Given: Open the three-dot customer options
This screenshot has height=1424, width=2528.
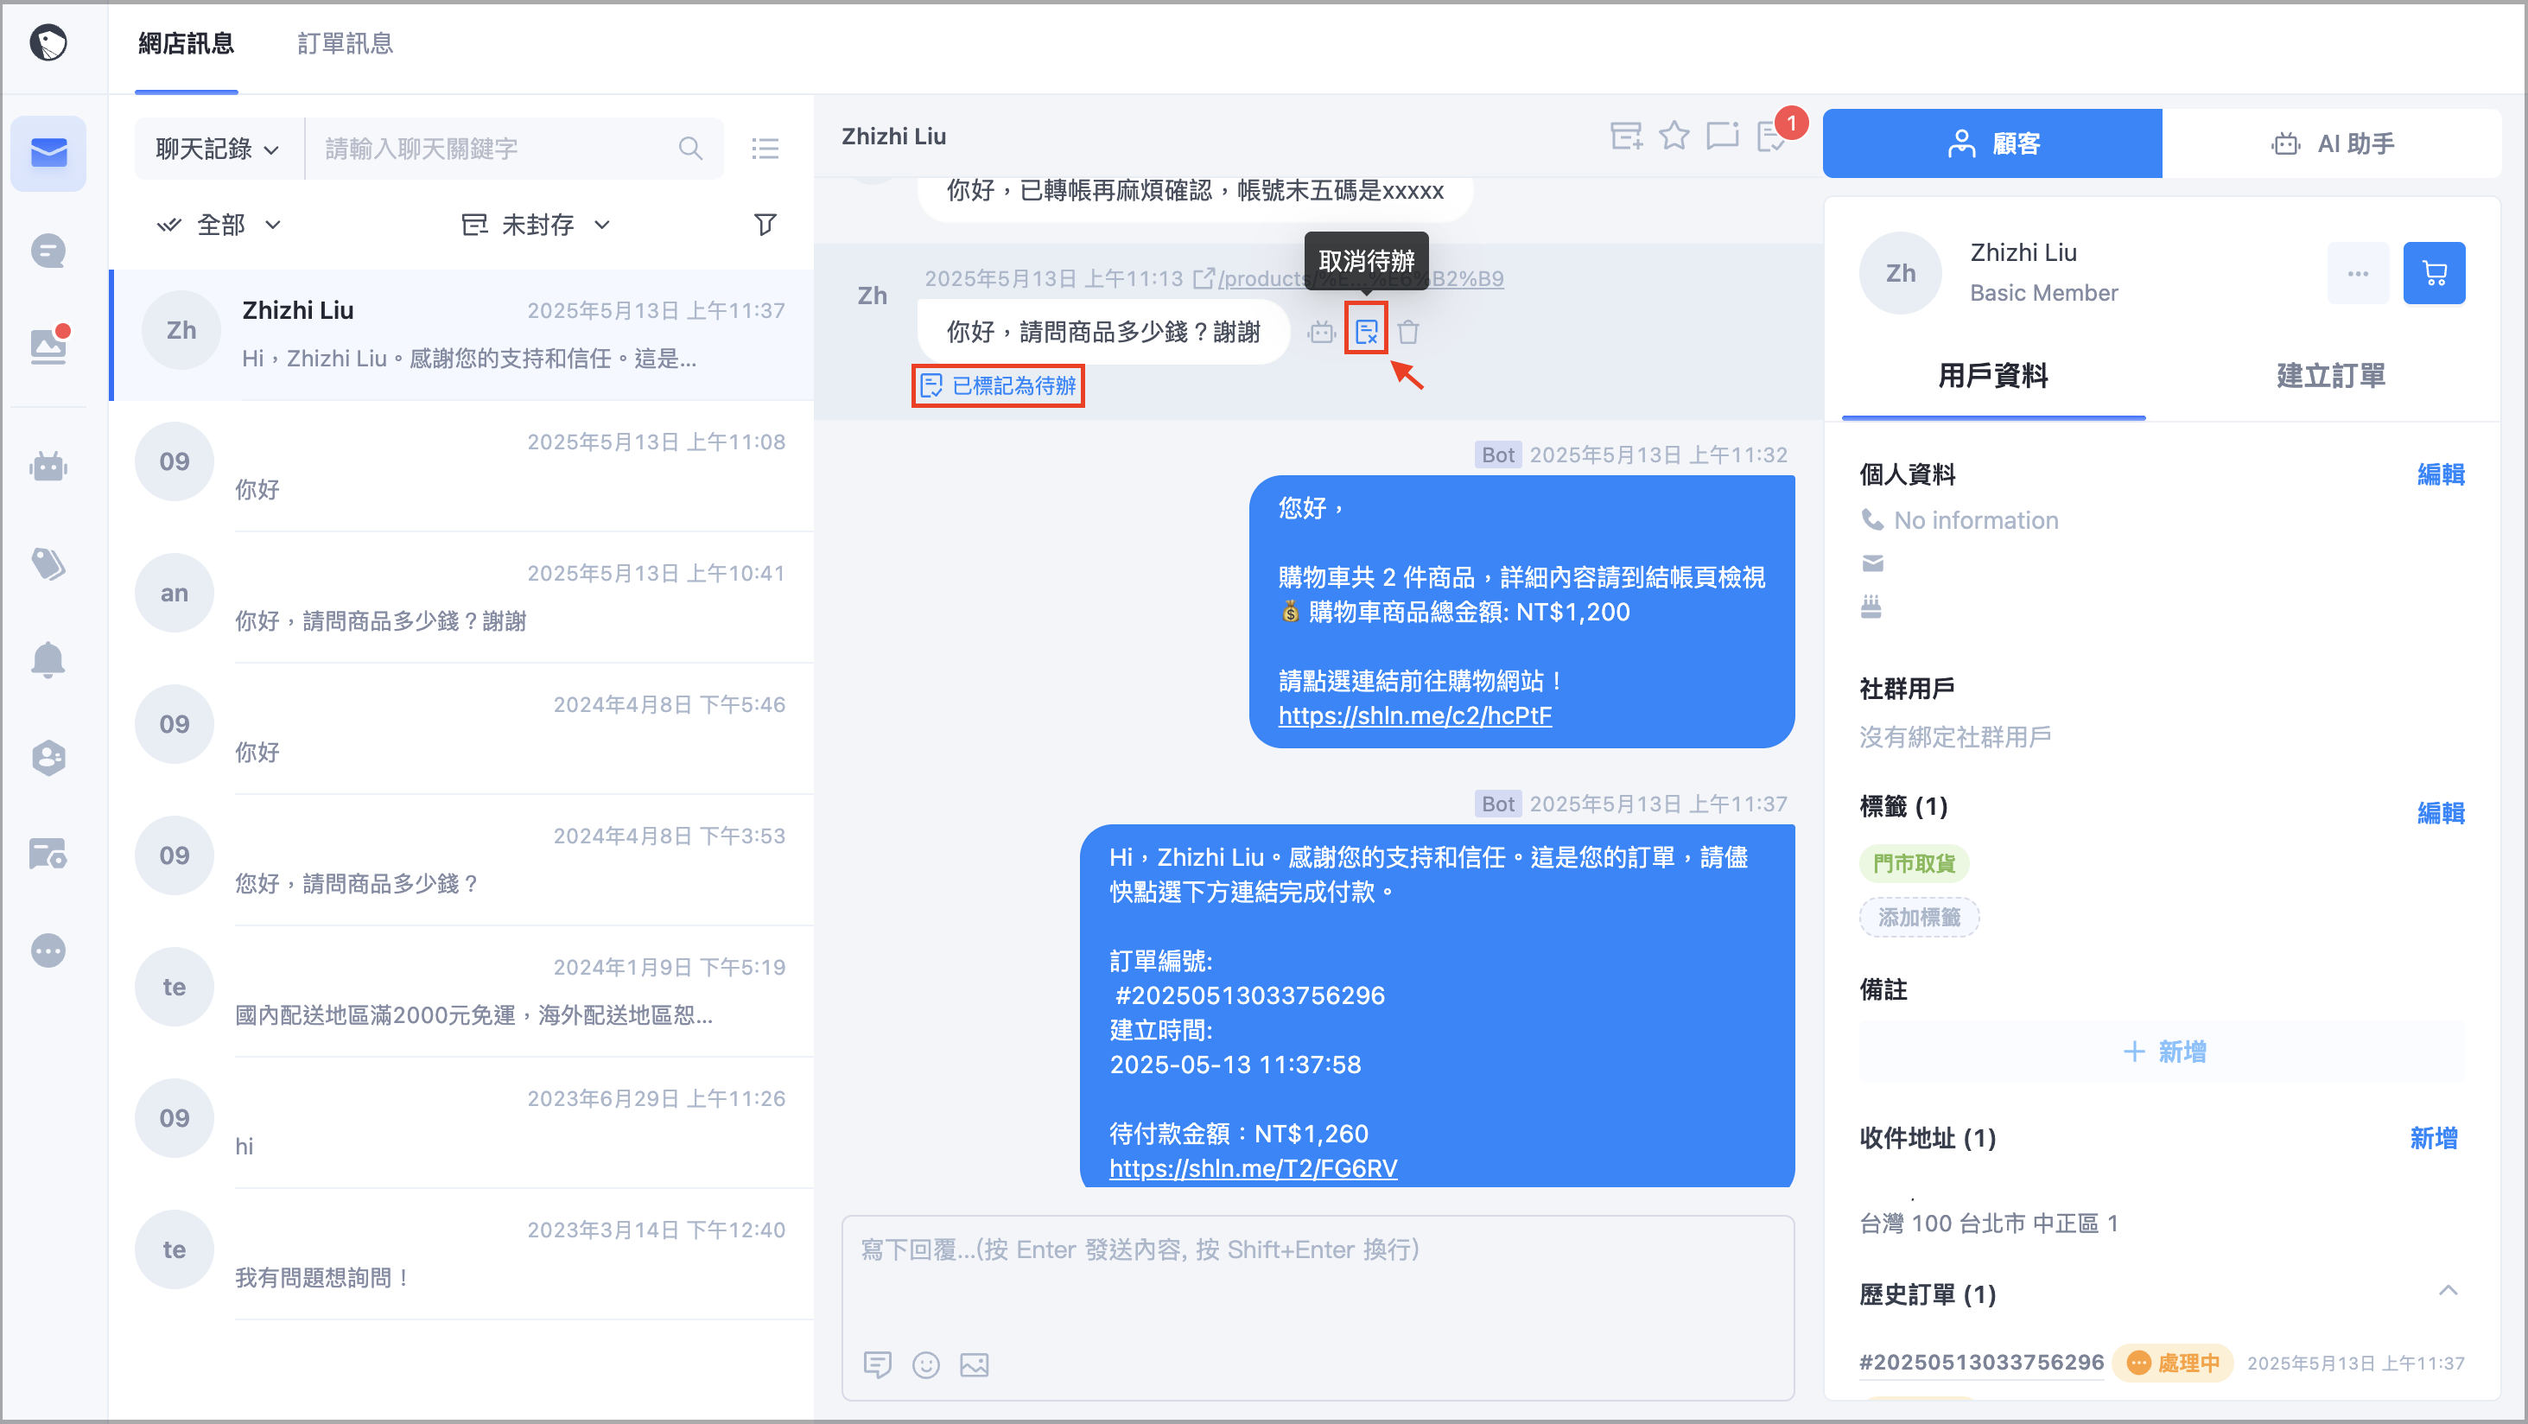Looking at the screenshot, I should (x=2358, y=273).
